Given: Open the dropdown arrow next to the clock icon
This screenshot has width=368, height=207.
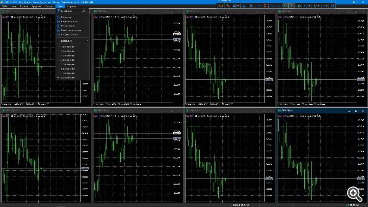Looking at the screenshot, I should 309,6.
